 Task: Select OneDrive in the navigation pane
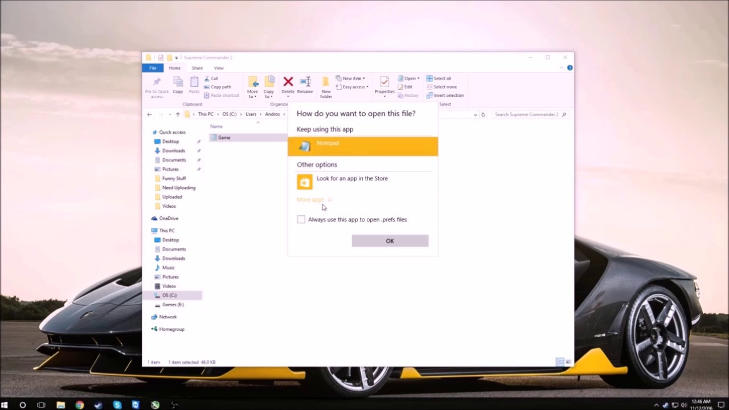[169, 218]
